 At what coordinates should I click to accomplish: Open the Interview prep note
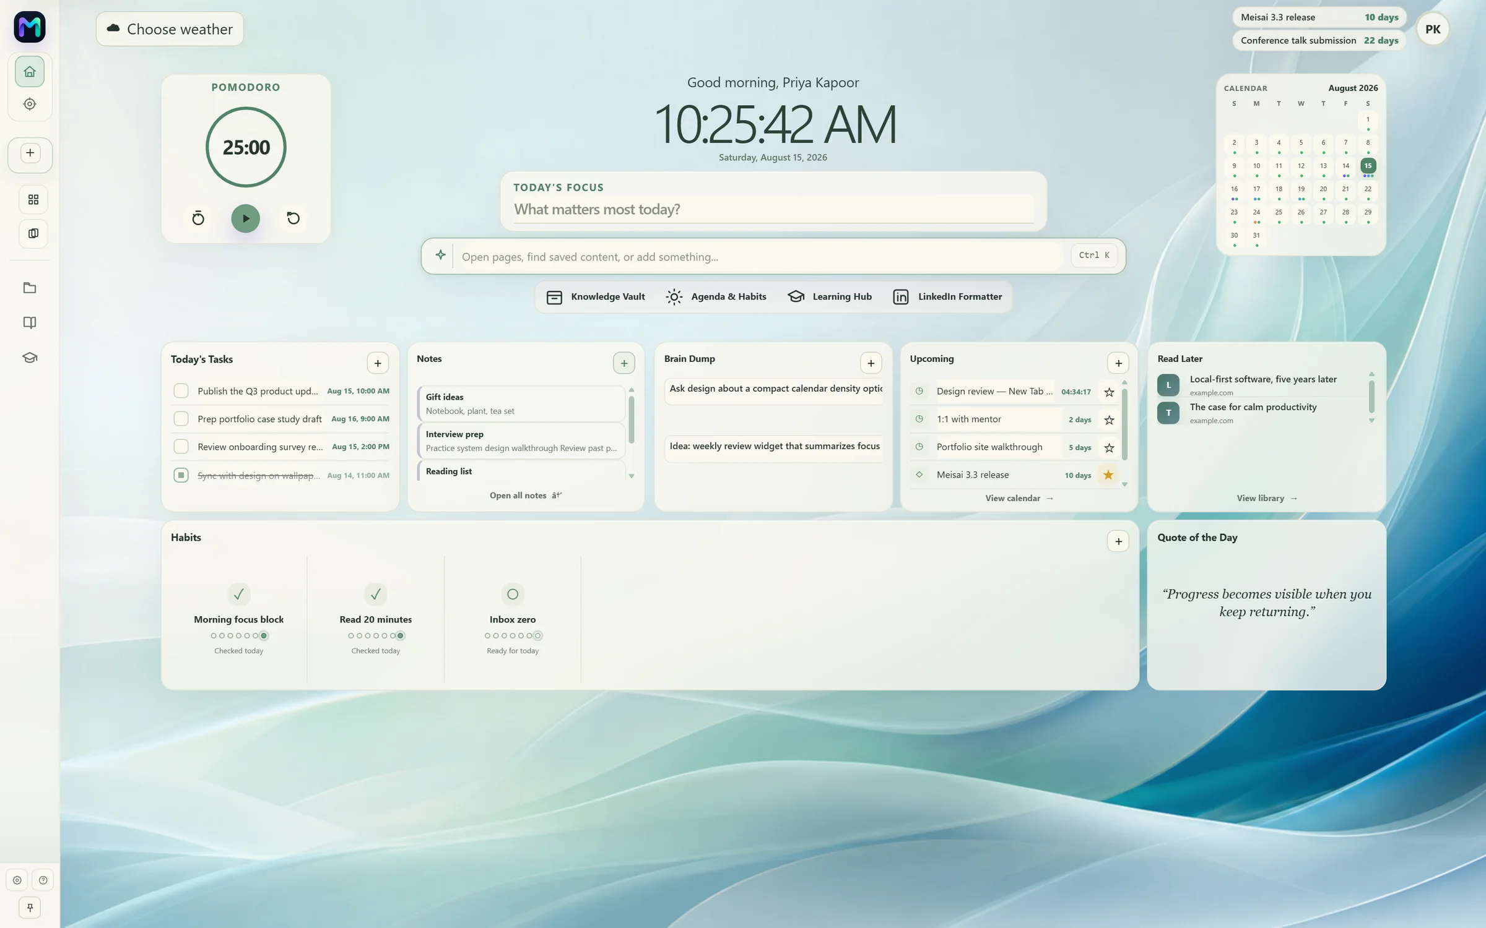[521, 440]
